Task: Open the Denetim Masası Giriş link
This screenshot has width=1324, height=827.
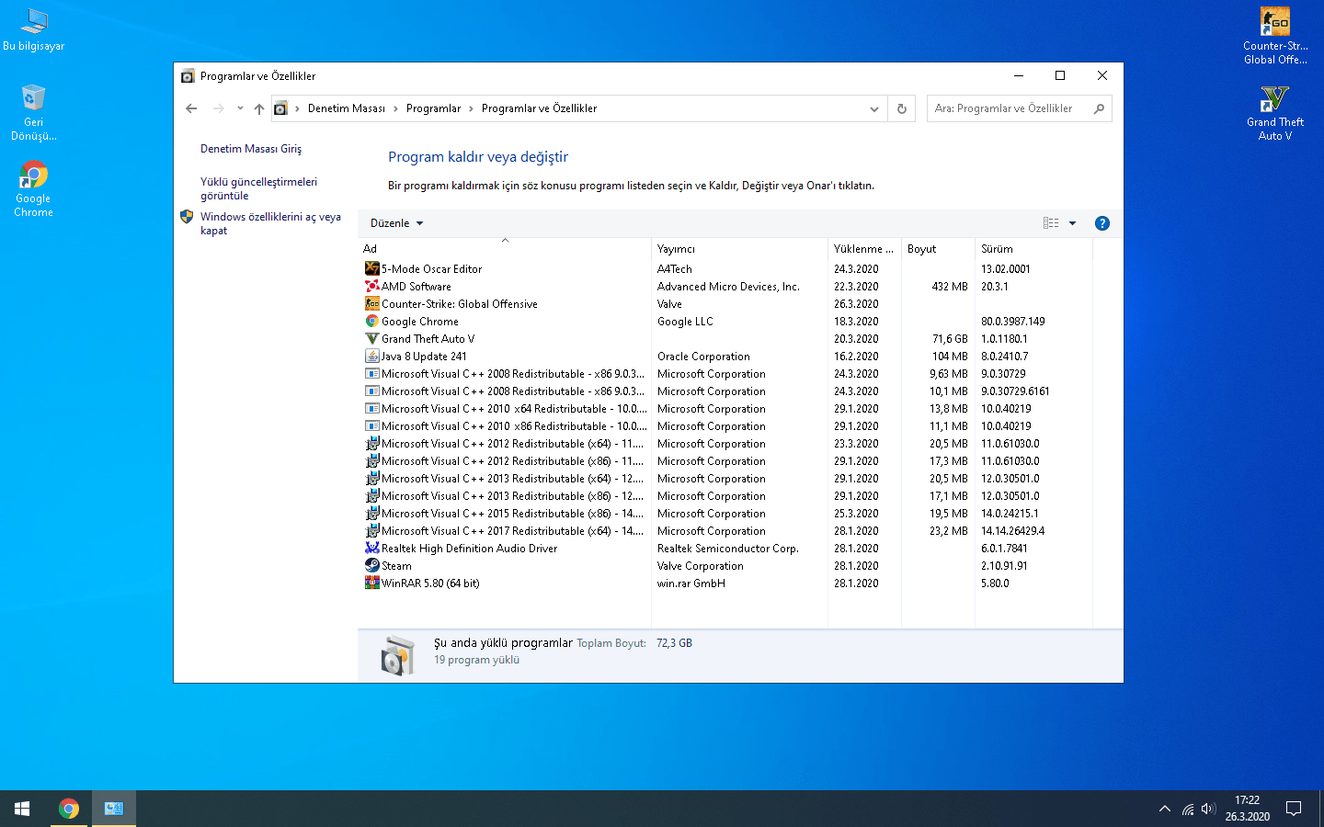Action: coord(251,149)
